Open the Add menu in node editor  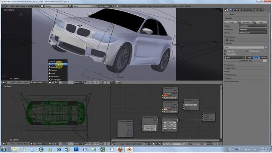(x=134, y=144)
